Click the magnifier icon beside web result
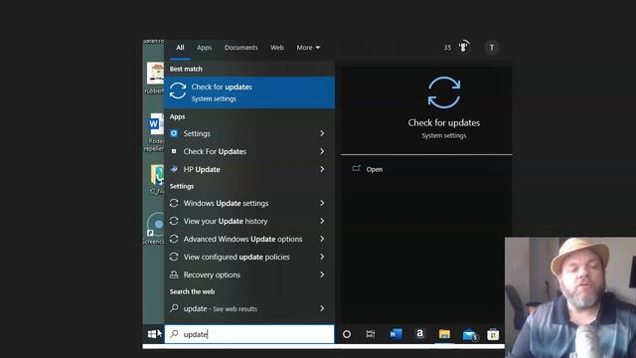Screen dimensions: 636x358 point(174,308)
